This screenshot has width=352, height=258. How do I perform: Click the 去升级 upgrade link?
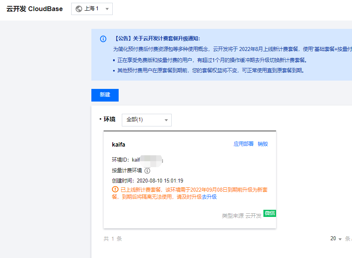click(x=209, y=197)
